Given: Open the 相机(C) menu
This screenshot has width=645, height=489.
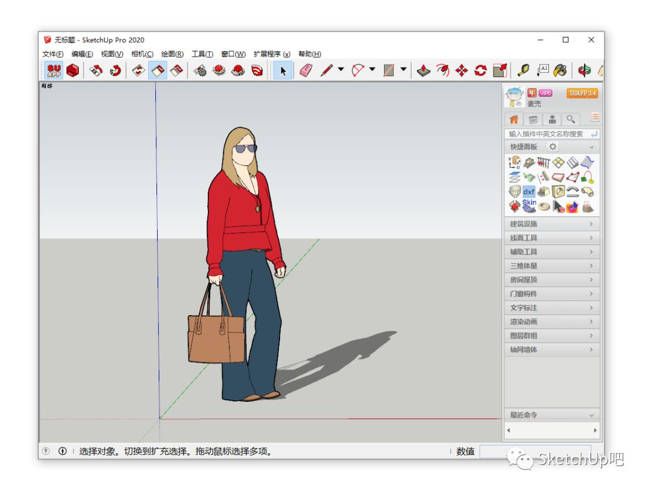Looking at the screenshot, I should pyautogui.click(x=142, y=54).
